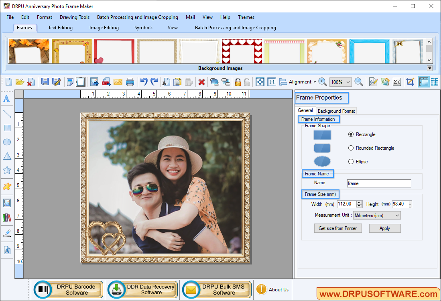Expand the Alignment dropdown

[x=298, y=82]
